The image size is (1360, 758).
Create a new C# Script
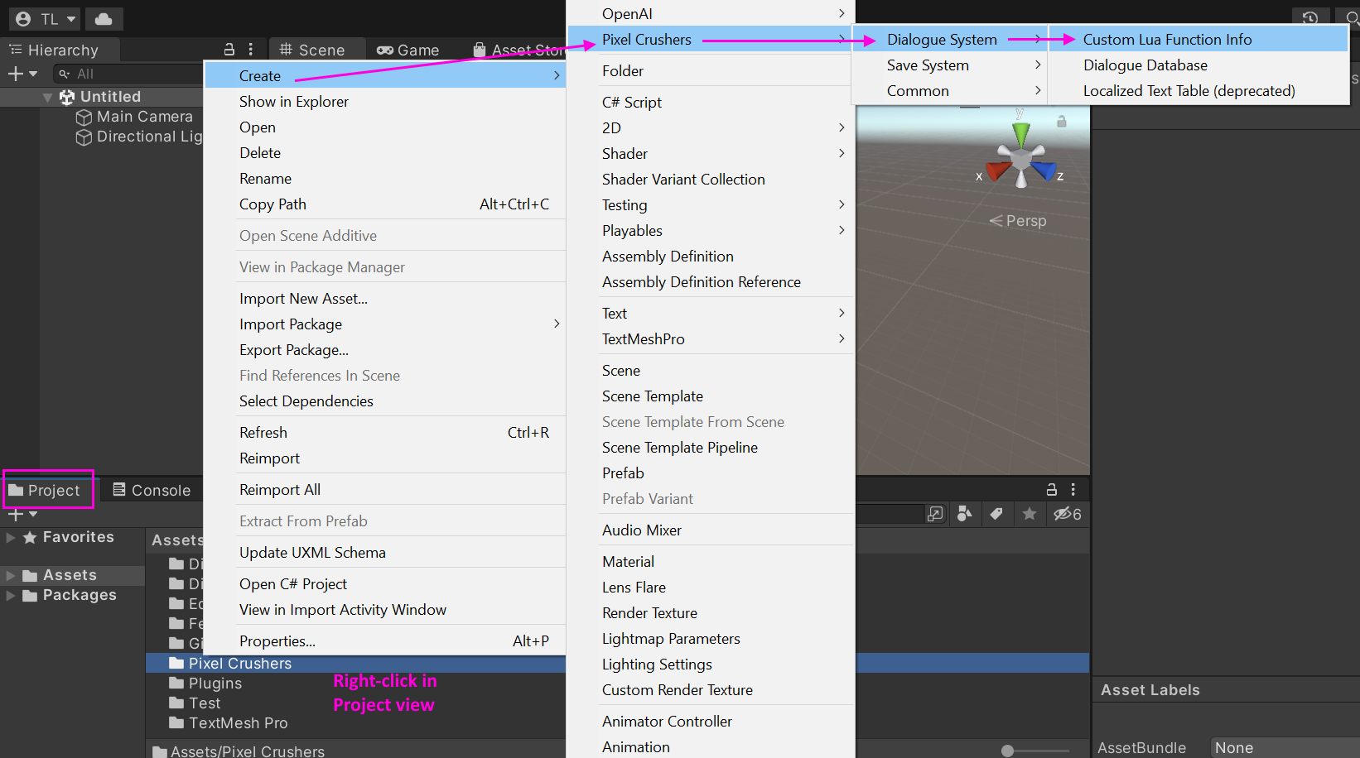click(710, 102)
